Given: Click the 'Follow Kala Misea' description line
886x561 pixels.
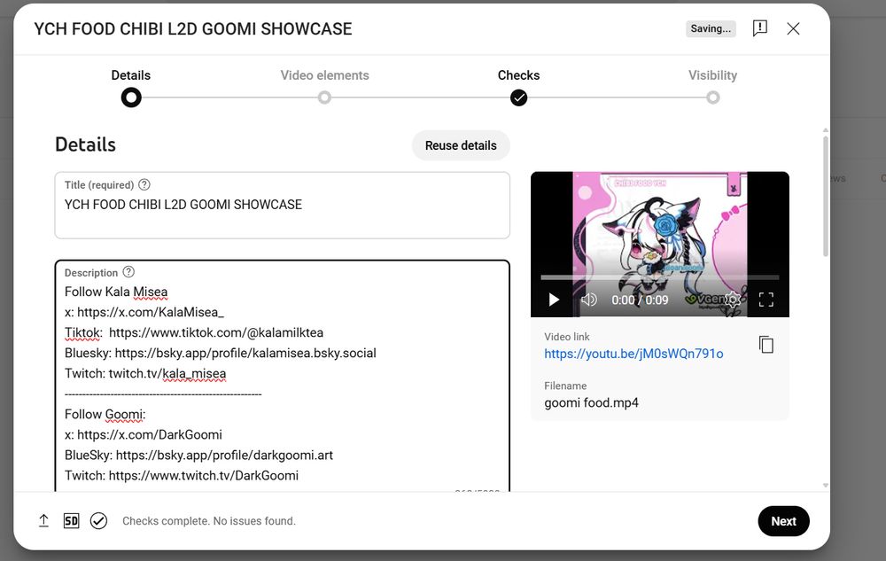Looking at the screenshot, I should click(116, 292).
